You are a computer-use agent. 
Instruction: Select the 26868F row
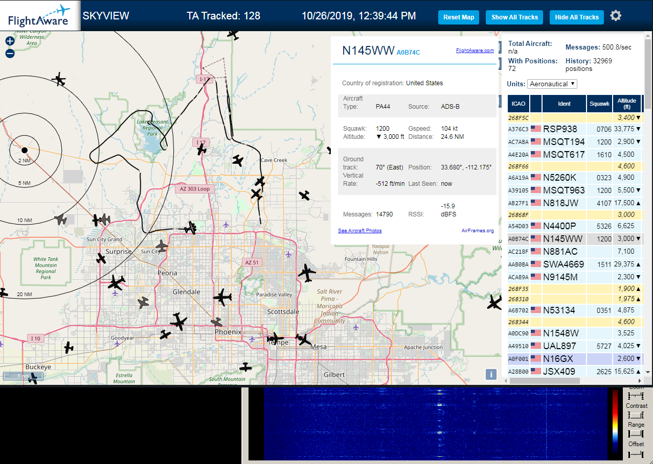click(575, 214)
